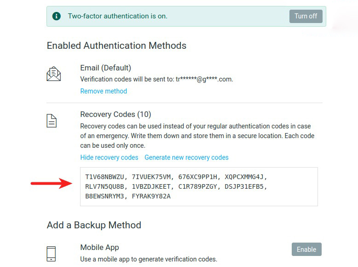This screenshot has width=358, height=267.
Task: Click the Recovery Codes (10) title
Action: pos(115,114)
